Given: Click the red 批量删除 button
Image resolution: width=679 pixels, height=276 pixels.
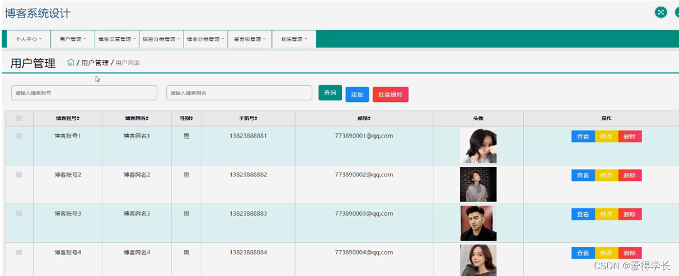Looking at the screenshot, I should [x=391, y=95].
